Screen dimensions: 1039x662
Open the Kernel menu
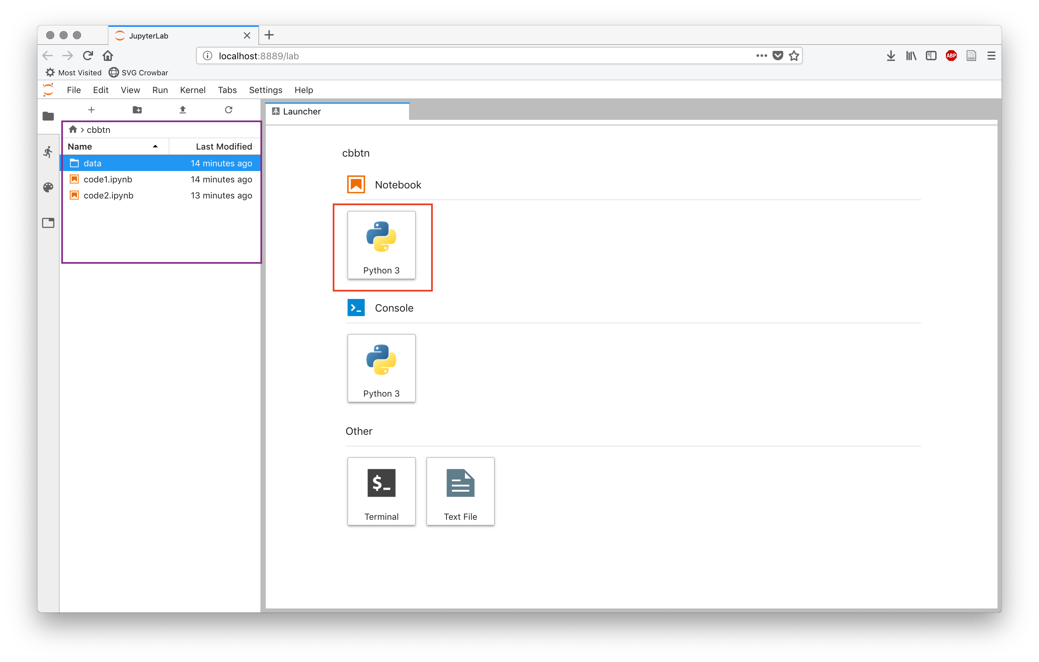click(x=192, y=90)
